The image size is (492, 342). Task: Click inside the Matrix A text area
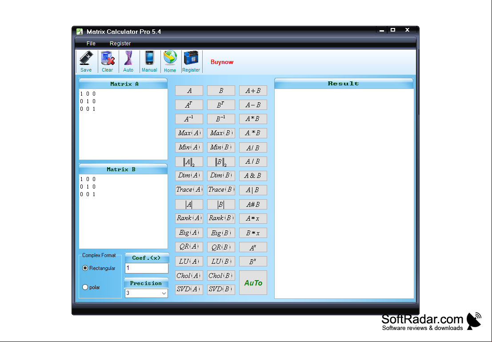(123, 125)
